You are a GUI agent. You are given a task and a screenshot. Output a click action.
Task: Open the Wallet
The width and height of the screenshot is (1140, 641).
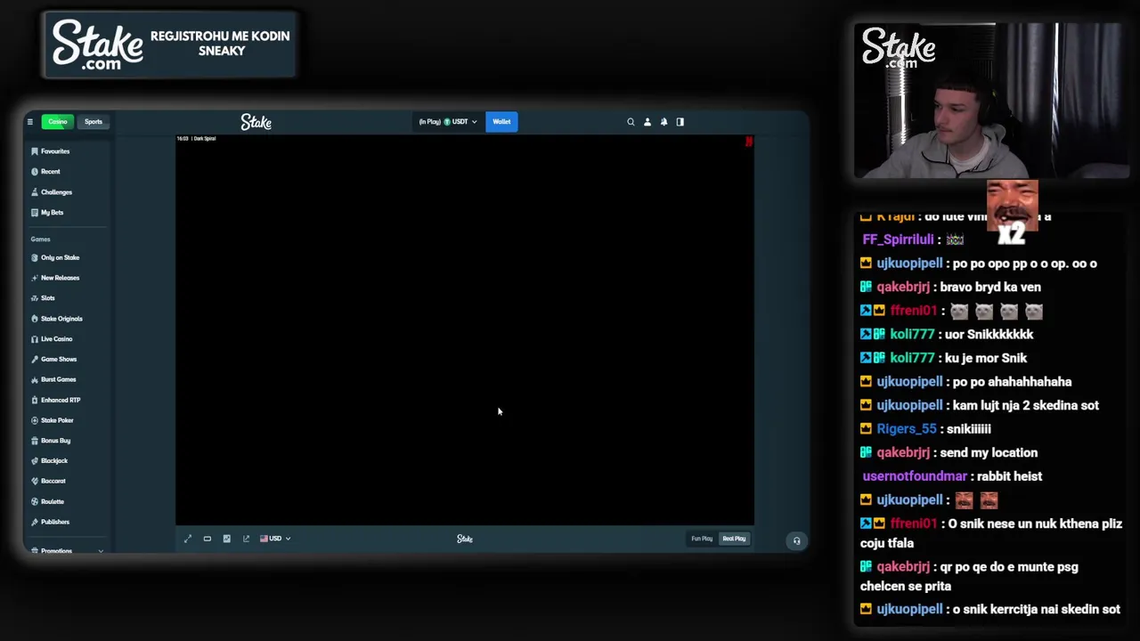pyautogui.click(x=501, y=122)
